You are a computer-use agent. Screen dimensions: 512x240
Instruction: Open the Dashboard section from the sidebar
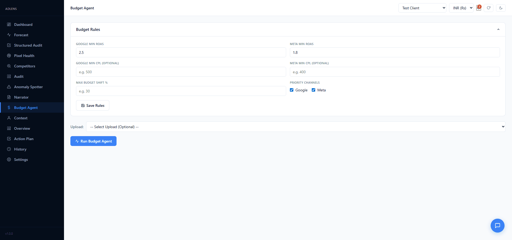click(x=23, y=24)
